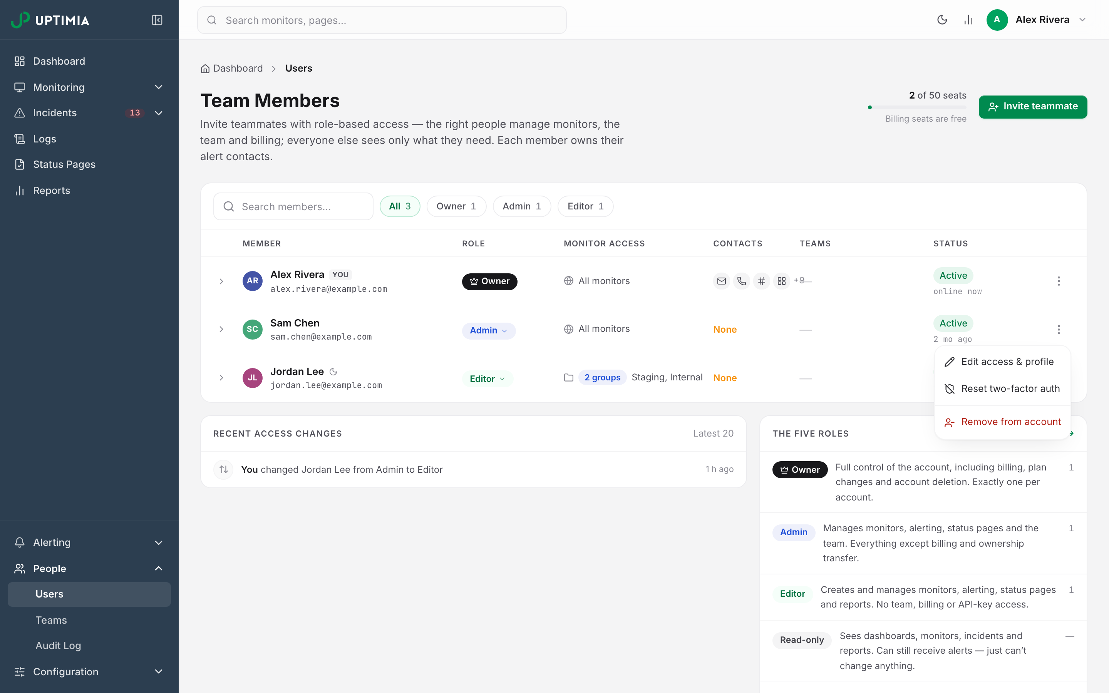
Task: Open Teams under People
Action: coord(89,620)
